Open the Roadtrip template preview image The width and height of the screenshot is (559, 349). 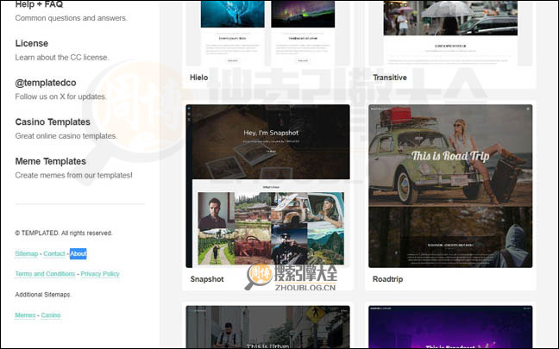[x=449, y=185]
